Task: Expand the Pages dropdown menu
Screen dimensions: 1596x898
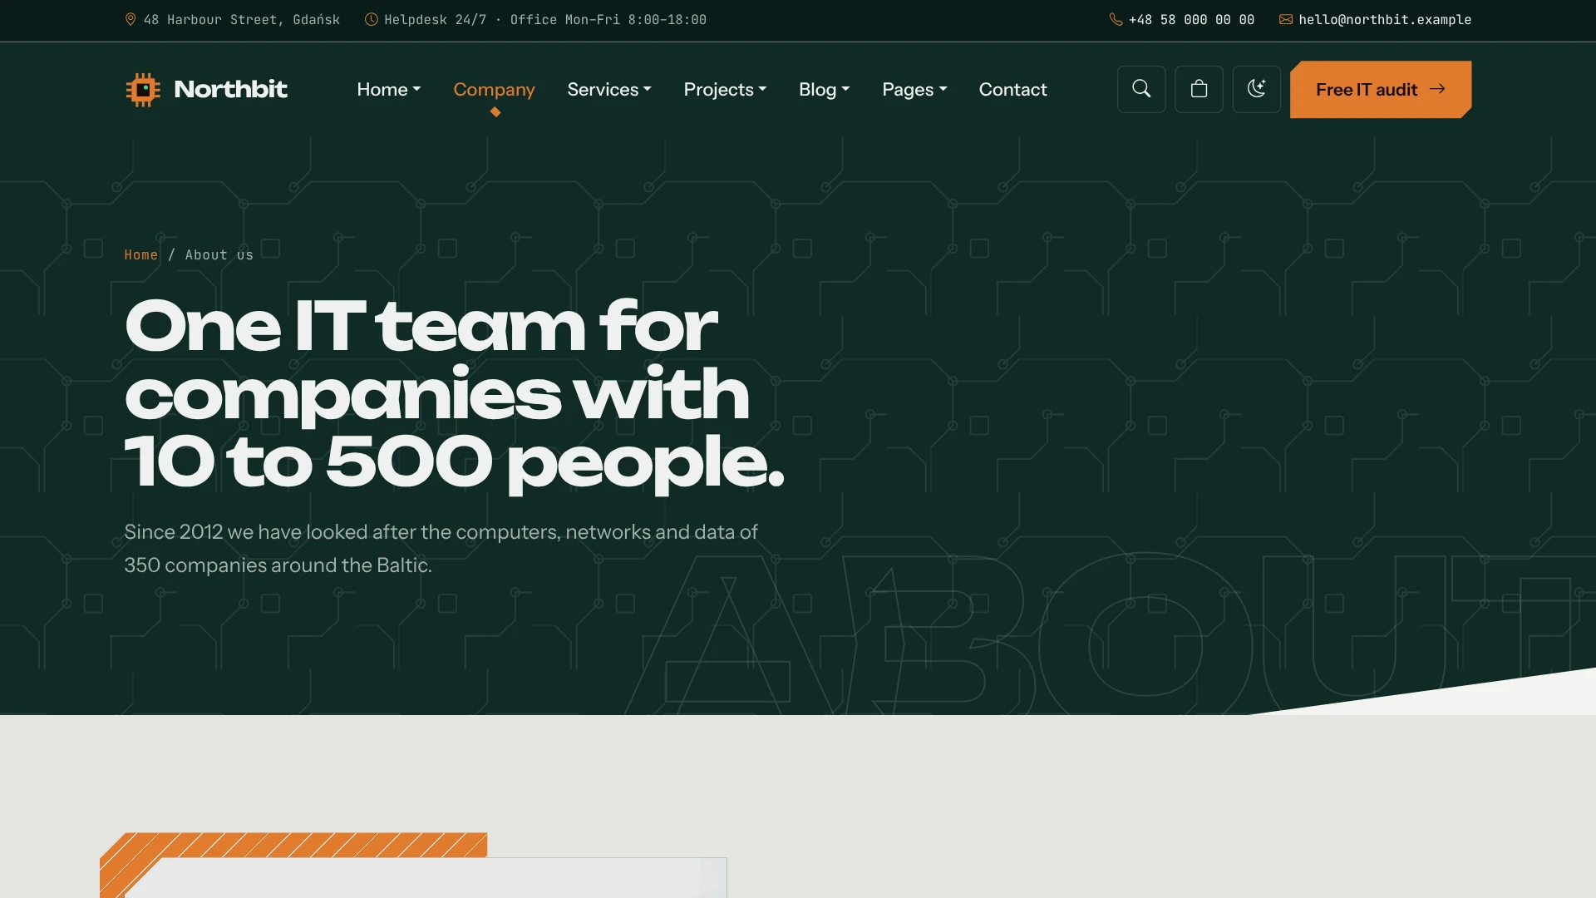Action: point(914,89)
